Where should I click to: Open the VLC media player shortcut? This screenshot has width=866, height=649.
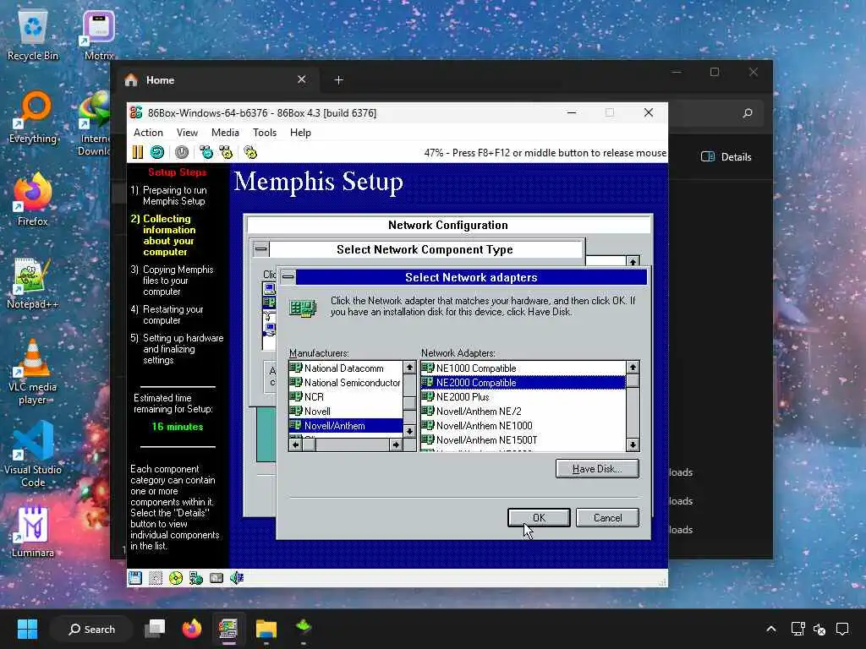tap(33, 373)
